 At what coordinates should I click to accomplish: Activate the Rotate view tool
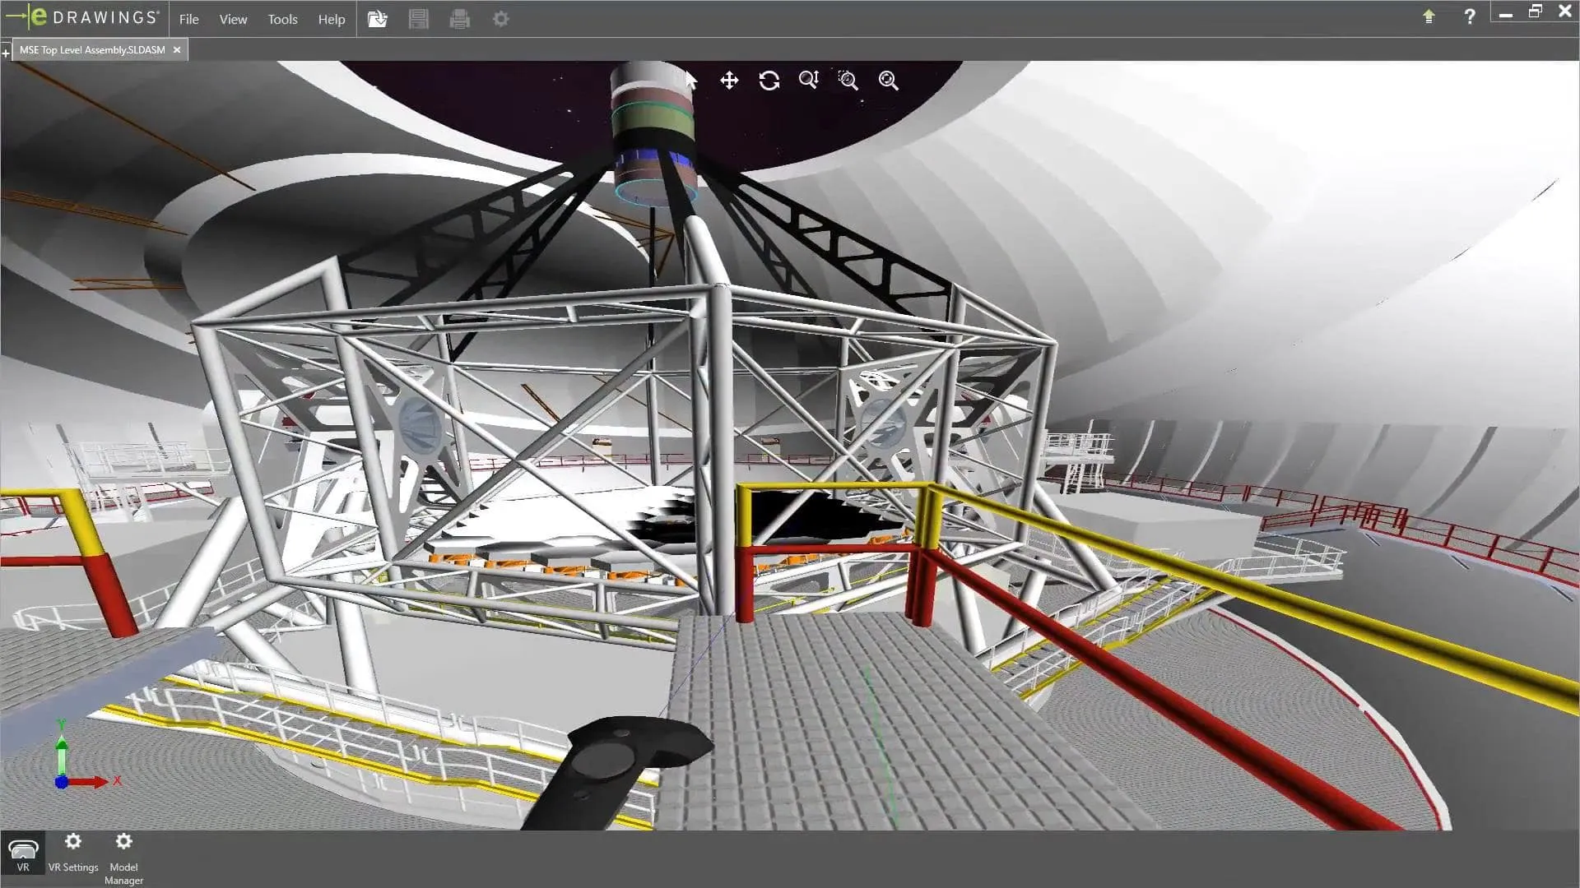[x=769, y=81]
